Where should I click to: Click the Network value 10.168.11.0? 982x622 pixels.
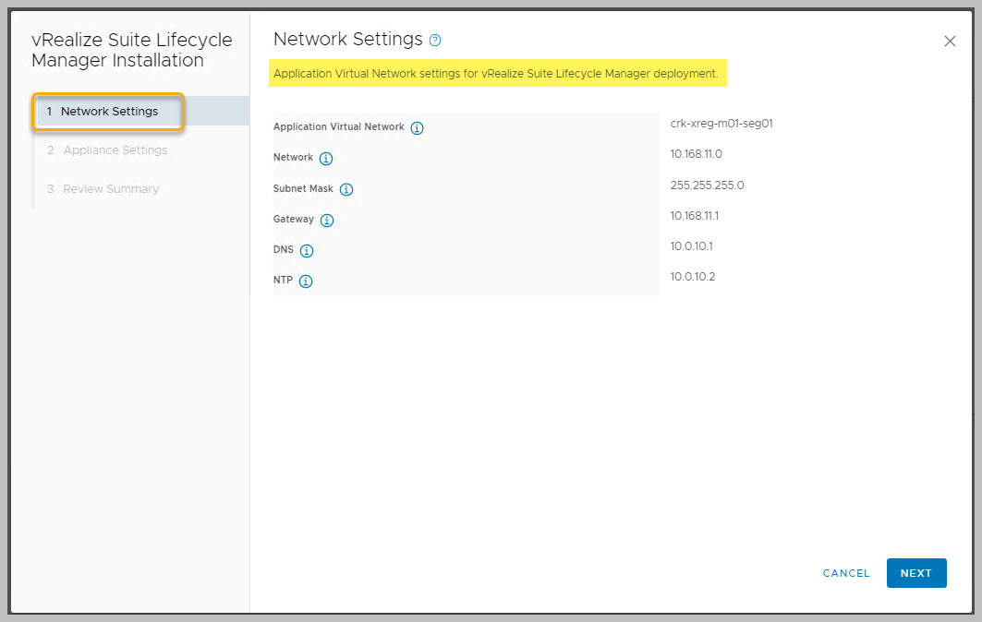(x=696, y=154)
